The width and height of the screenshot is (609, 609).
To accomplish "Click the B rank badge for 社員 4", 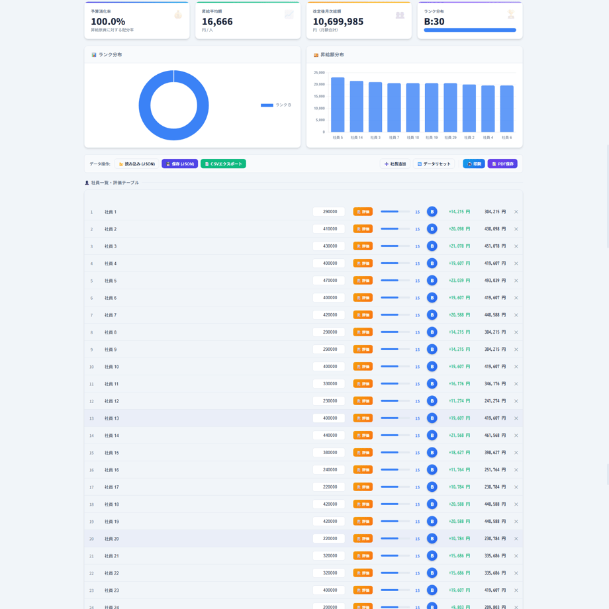I will [432, 263].
